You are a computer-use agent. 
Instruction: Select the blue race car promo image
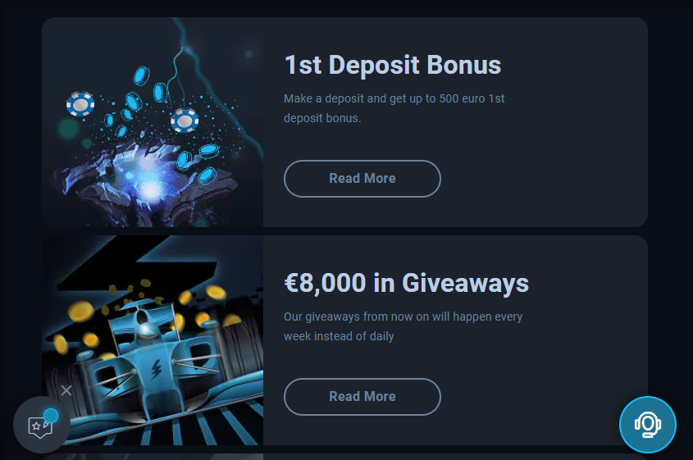[153, 340]
